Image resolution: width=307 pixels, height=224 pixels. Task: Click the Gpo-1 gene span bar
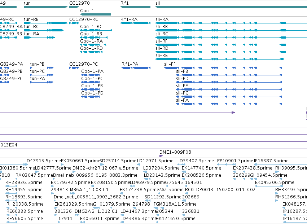coord(95,14)
